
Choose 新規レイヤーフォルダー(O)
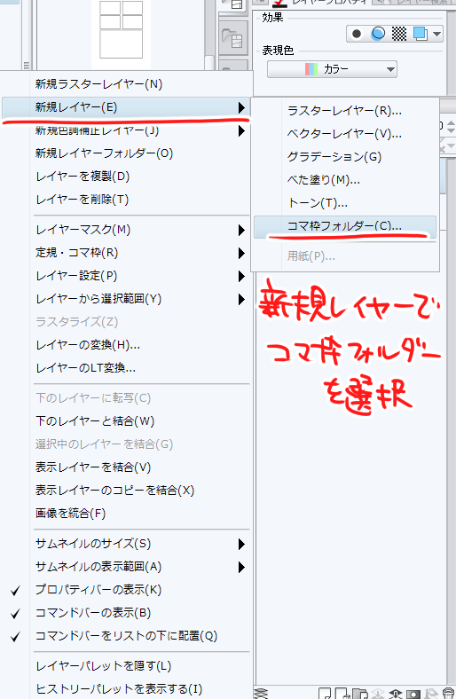128,153
